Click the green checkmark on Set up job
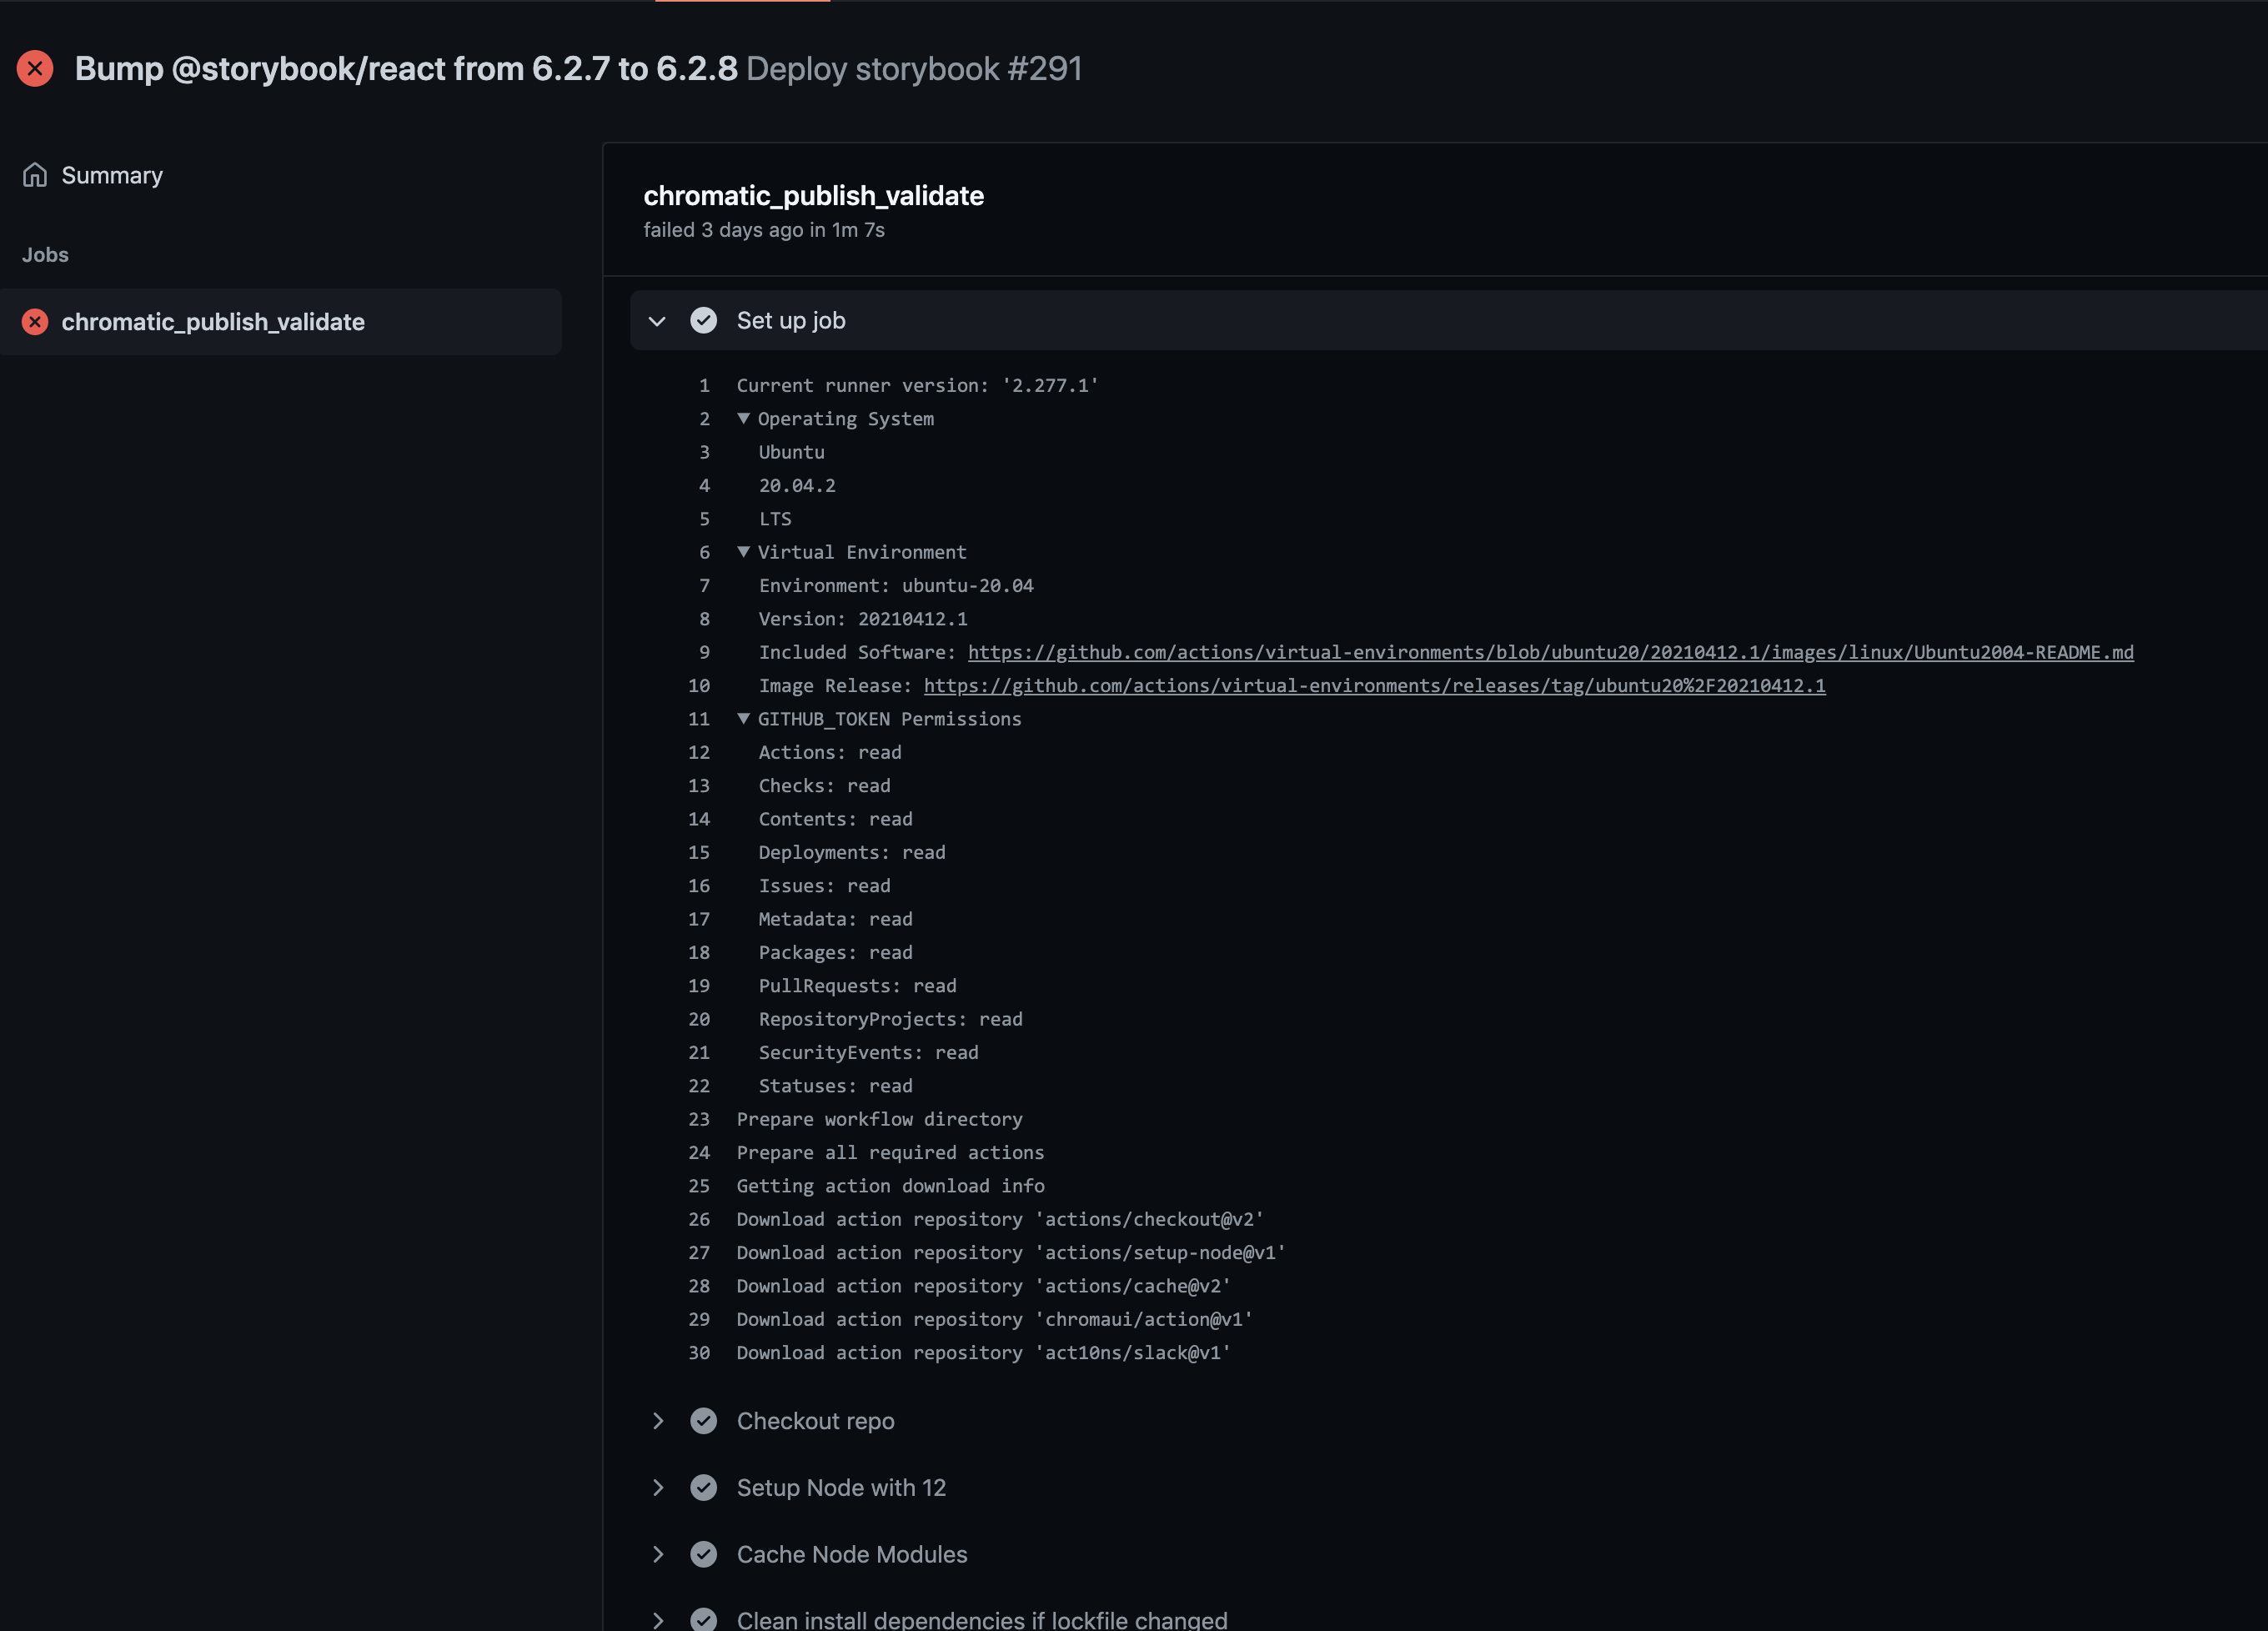 pyautogui.click(x=704, y=320)
